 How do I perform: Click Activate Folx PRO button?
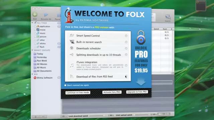pos(112,92)
